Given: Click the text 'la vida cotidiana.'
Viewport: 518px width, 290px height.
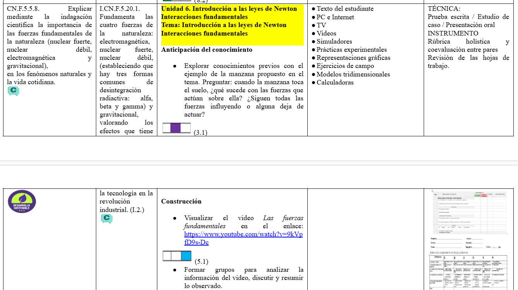Looking at the screenshot, I should pyautogui.click(x=31, y=82).
